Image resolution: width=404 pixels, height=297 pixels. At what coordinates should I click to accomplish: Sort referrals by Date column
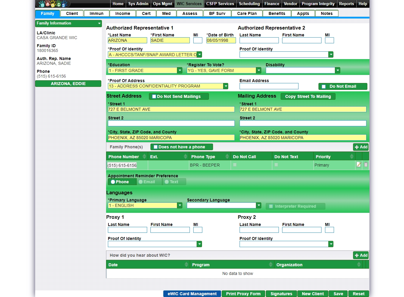tap(186, 265)
